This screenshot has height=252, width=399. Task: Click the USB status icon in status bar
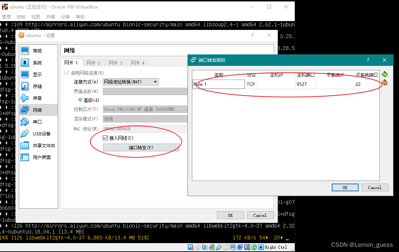click(219, 247)
